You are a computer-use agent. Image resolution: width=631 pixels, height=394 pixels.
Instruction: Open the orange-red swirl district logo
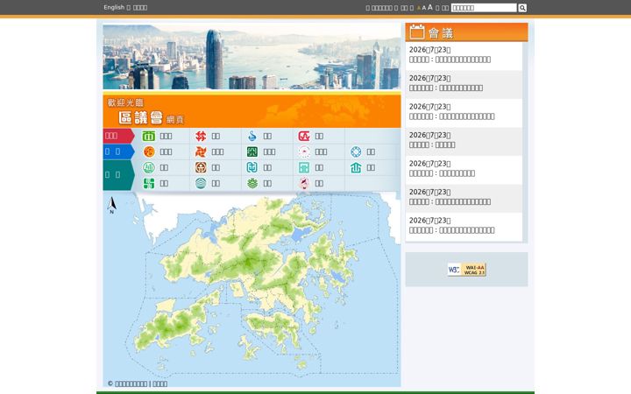pos(201,151)
